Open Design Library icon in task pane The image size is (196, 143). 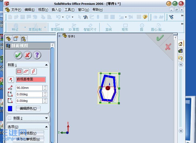point(180,51)
